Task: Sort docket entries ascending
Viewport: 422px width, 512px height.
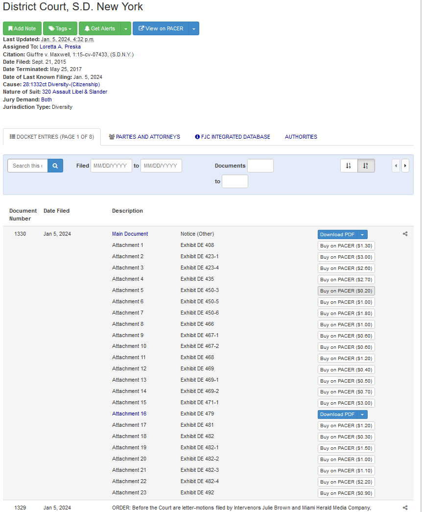Action: 349,166
